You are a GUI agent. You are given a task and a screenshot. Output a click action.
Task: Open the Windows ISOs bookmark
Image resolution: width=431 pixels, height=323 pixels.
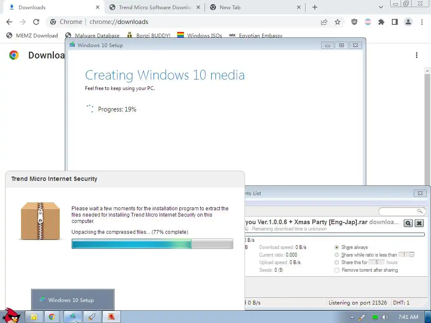click(x=200, y=35)
